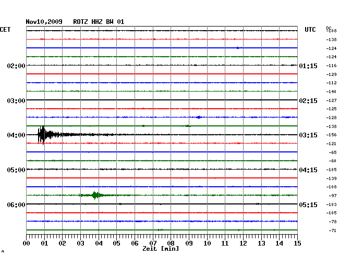Select the DC offset value -71
This screenshot has height=257, width=339.
(333, 230)
